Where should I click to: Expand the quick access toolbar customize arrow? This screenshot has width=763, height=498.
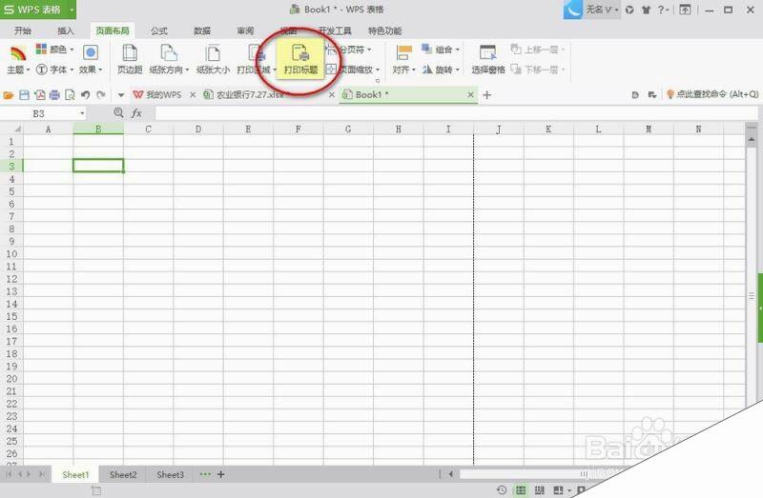121,95
